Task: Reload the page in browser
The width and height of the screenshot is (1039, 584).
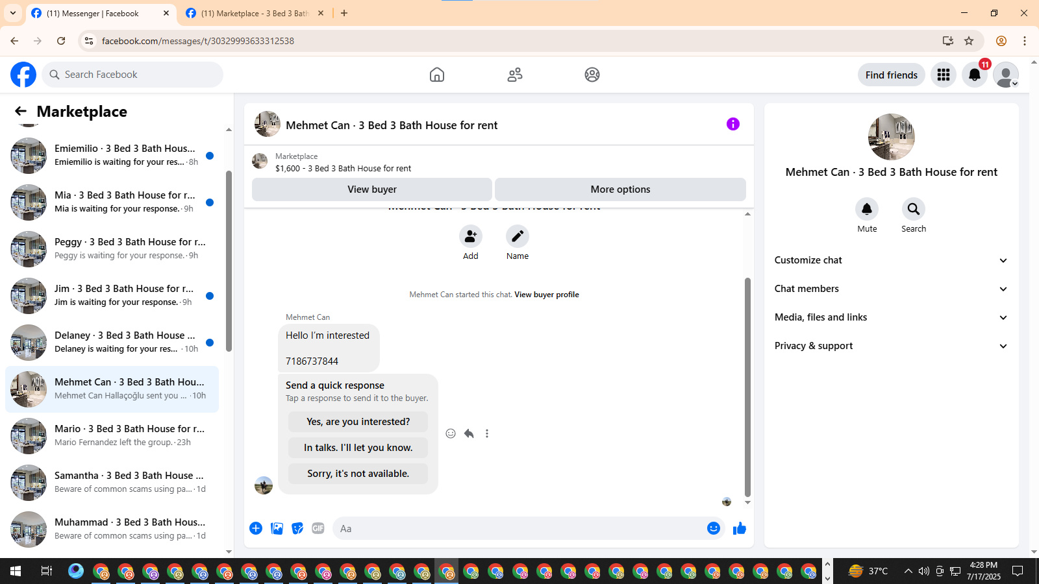Action: coord(61,41)
